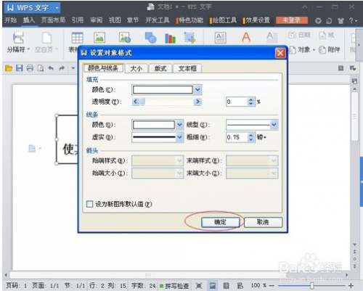Undo the last action
This screenshot has width=363, height=291.
click(x=51, y=68)
